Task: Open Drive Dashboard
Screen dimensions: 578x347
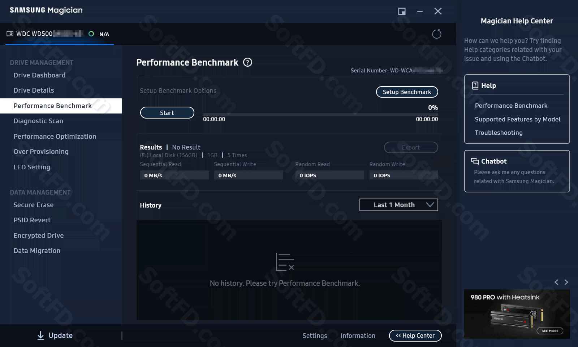Action: click(x=39, y=75)
